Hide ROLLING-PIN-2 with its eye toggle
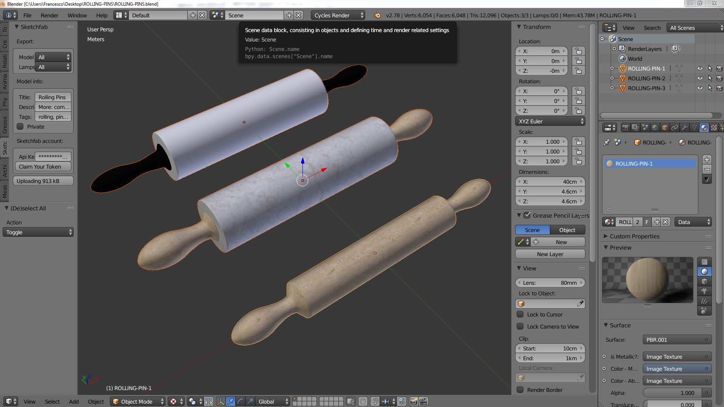The height and width of the screenshot is (407, 724). (700, 78)
